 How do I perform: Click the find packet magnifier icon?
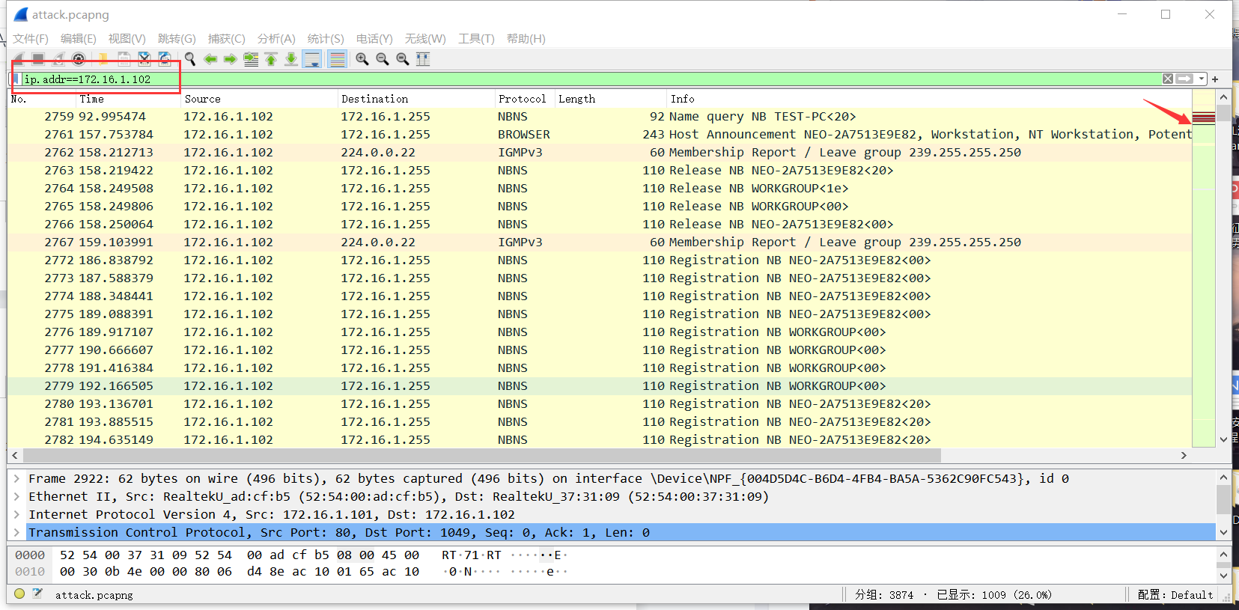pyautogui.click(x=190, y=59)
